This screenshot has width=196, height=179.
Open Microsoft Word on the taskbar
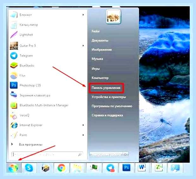pos(142,167)
